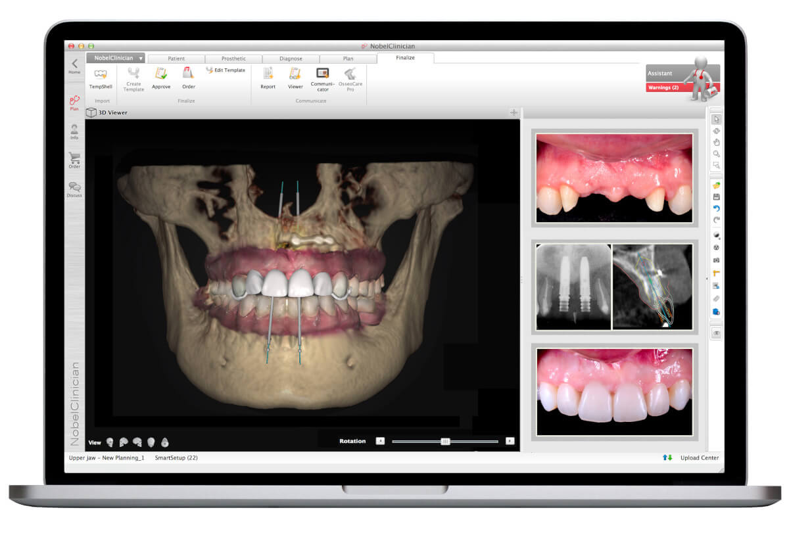Set 3D view to the third skull orientation
Viewport: 789px width, 533px height.
(x=137, y=442)
